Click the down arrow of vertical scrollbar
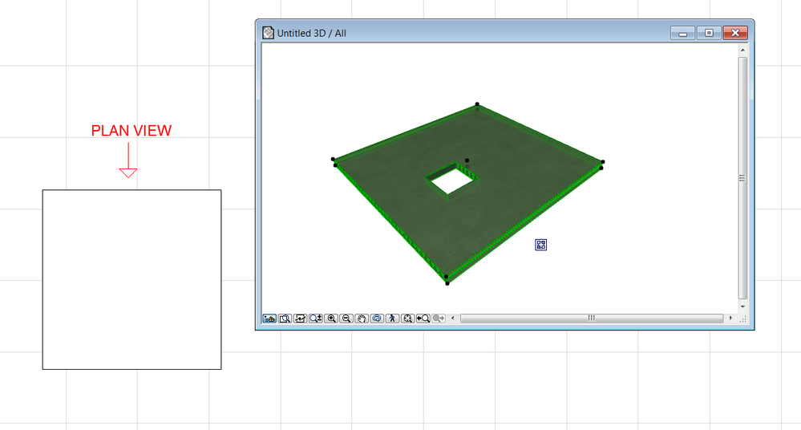The width and height of the screenshot is (801, 430). [742, 306]
